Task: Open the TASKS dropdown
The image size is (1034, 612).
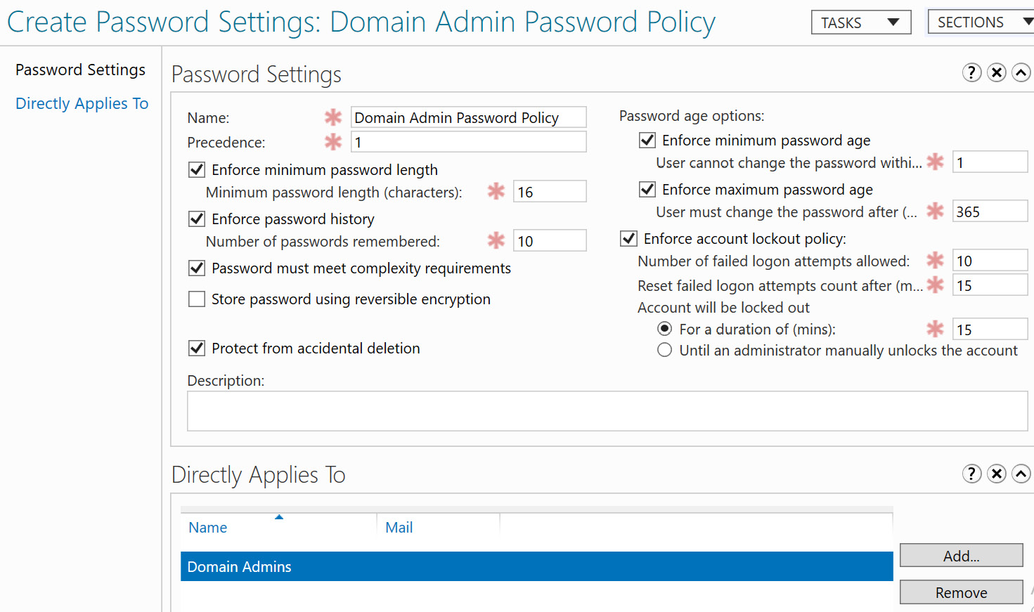Action: click(x=861, y=22)
